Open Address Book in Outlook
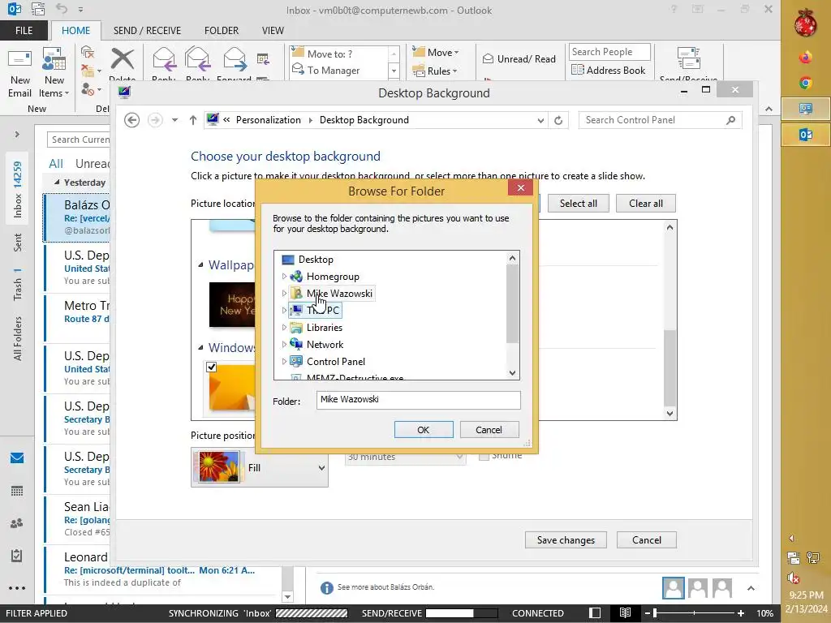The width and height of the screenshot is (831, 623). click(x=609, y=71)
